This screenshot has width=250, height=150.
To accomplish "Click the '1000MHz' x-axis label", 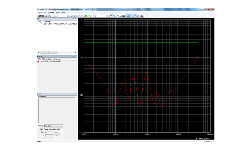I will (210, 134).
